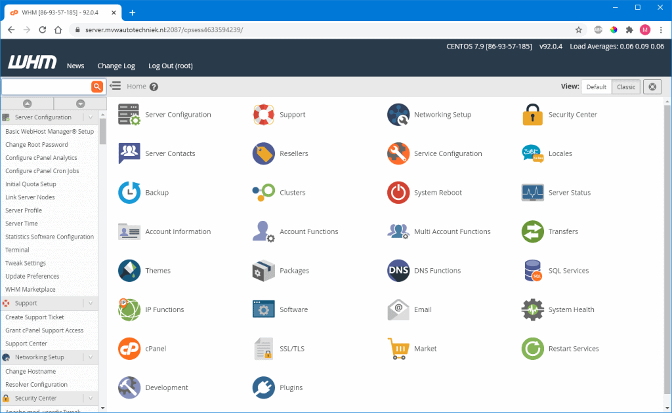The image size is (672, 413).
Task: Click Log Out (root)
Action: point(171,66)
